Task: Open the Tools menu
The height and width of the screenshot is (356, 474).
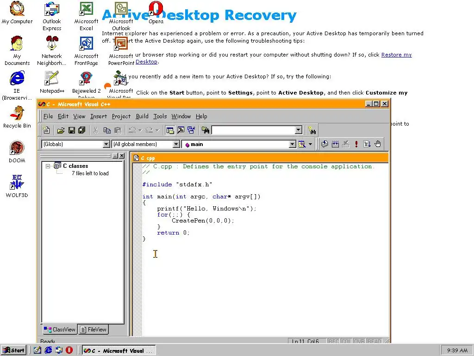Action: pos(160,116)
